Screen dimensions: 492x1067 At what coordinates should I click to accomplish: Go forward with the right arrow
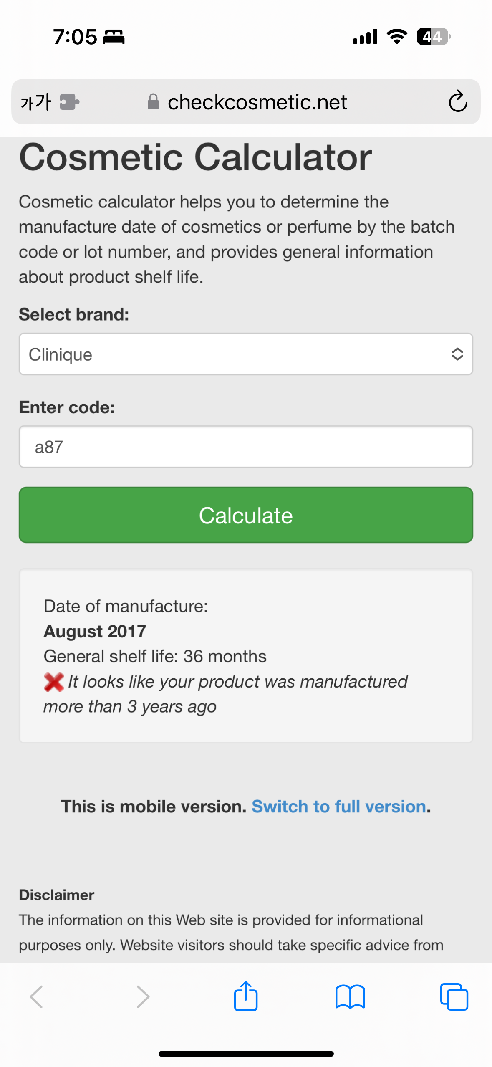pos(143,997)
